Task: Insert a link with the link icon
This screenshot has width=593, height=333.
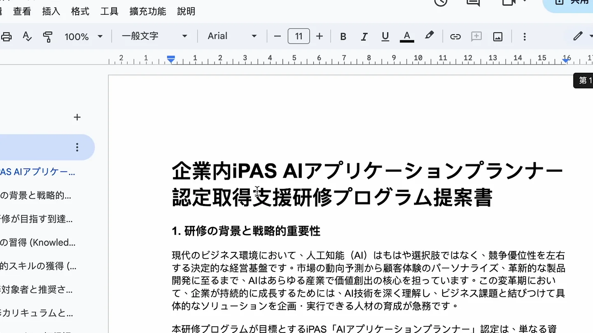Action: tap(455, 37)
